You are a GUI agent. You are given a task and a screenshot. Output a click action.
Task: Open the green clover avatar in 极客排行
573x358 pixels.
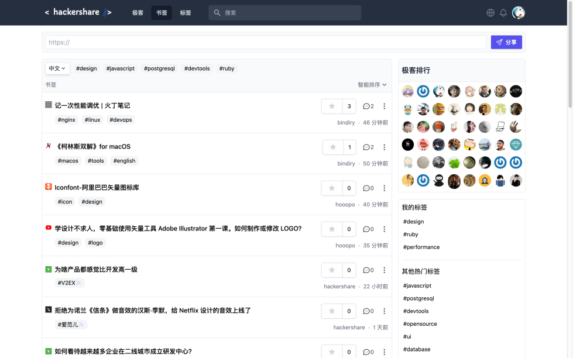(x=454, y=163)
